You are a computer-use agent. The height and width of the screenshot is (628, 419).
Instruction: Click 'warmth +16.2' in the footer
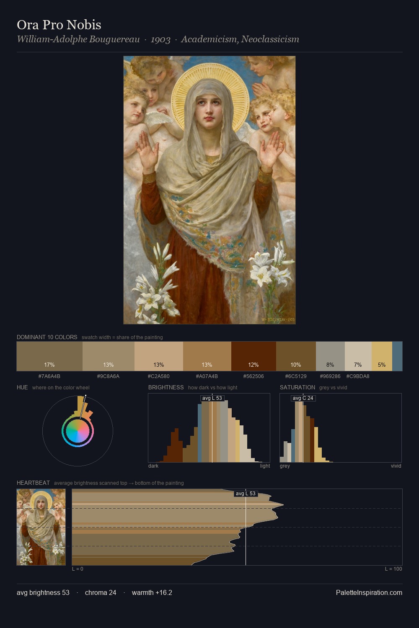[x=152, y=593]
